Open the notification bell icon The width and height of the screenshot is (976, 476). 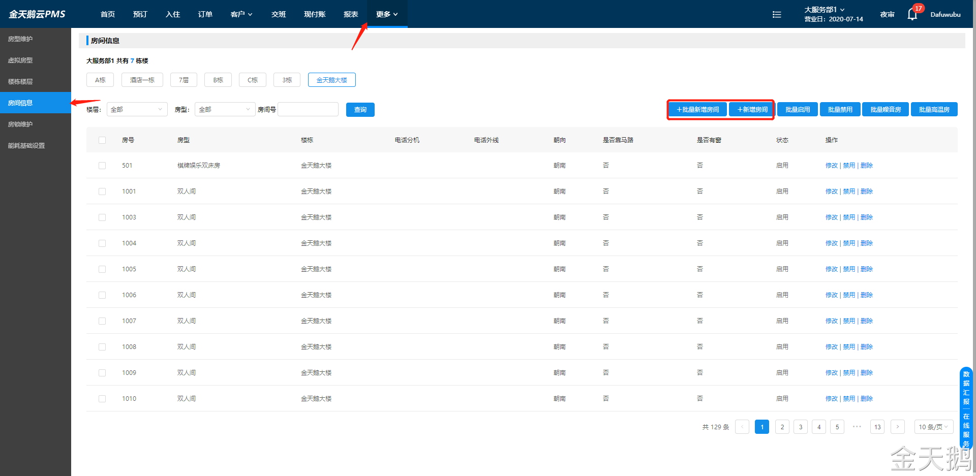pyautogui.click(x=912, y=14)
